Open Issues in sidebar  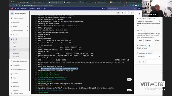click(15, 26)
